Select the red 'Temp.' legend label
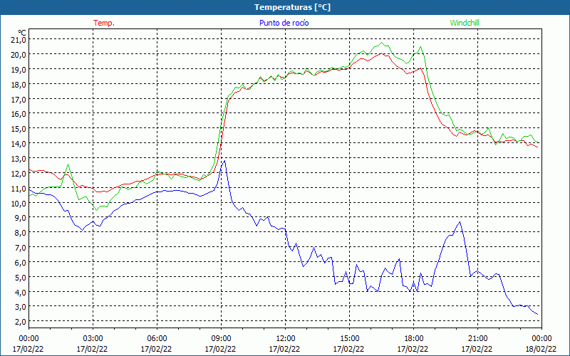 click(104, 23)
